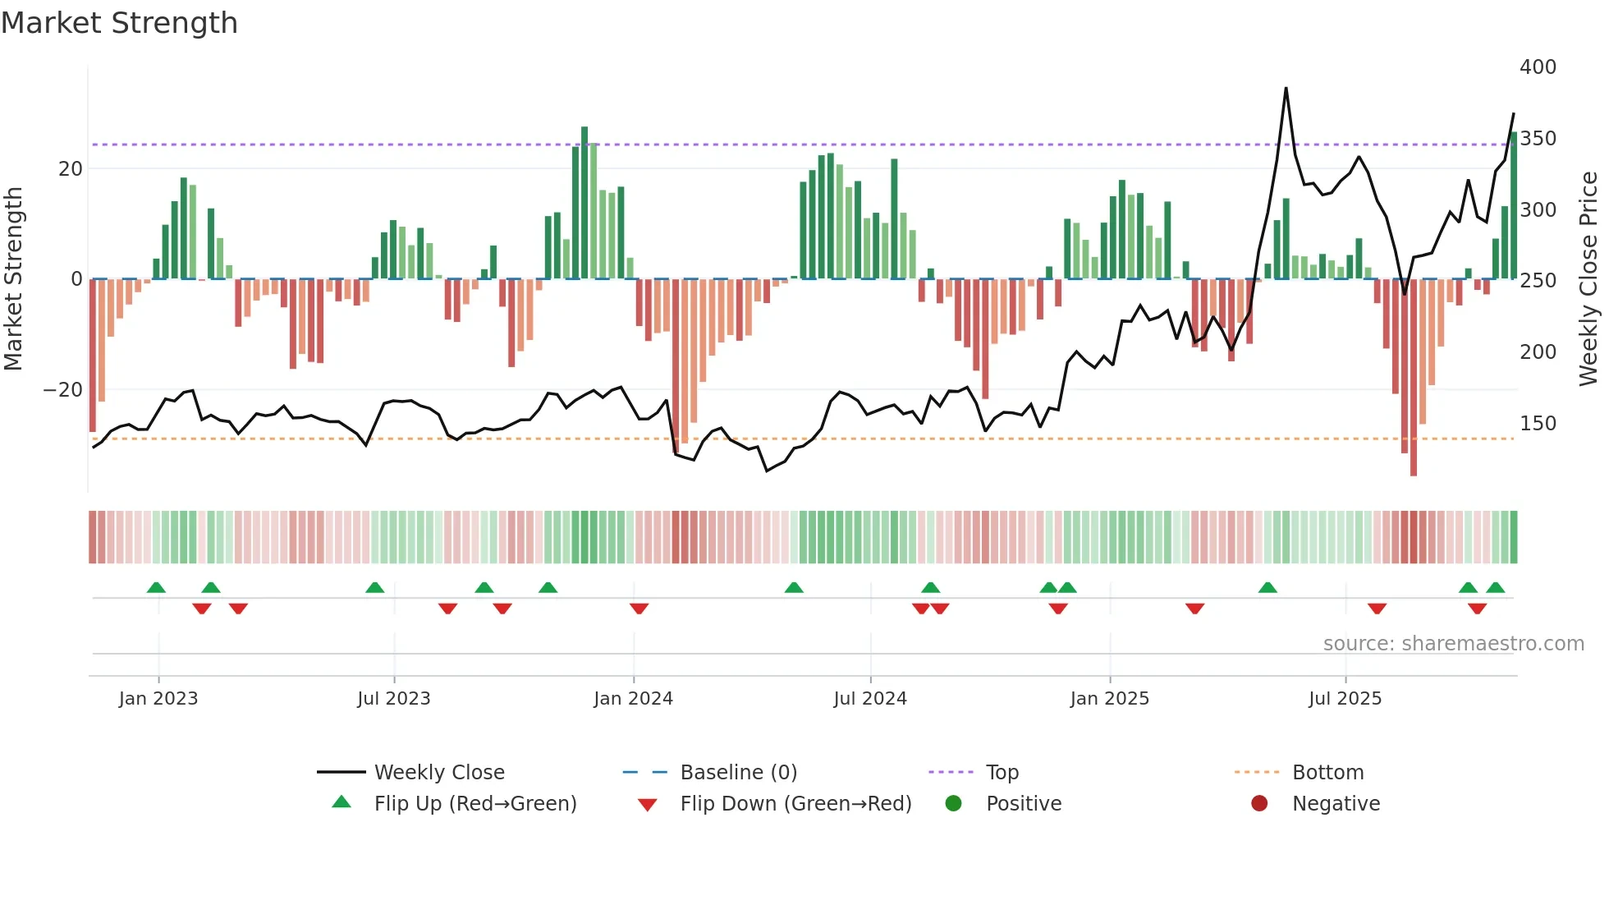Image resolution: width=1609 pixels, height=905 pixels.
Task: Click the Weekly Close black line legend marker
Action: coord(341,772)
